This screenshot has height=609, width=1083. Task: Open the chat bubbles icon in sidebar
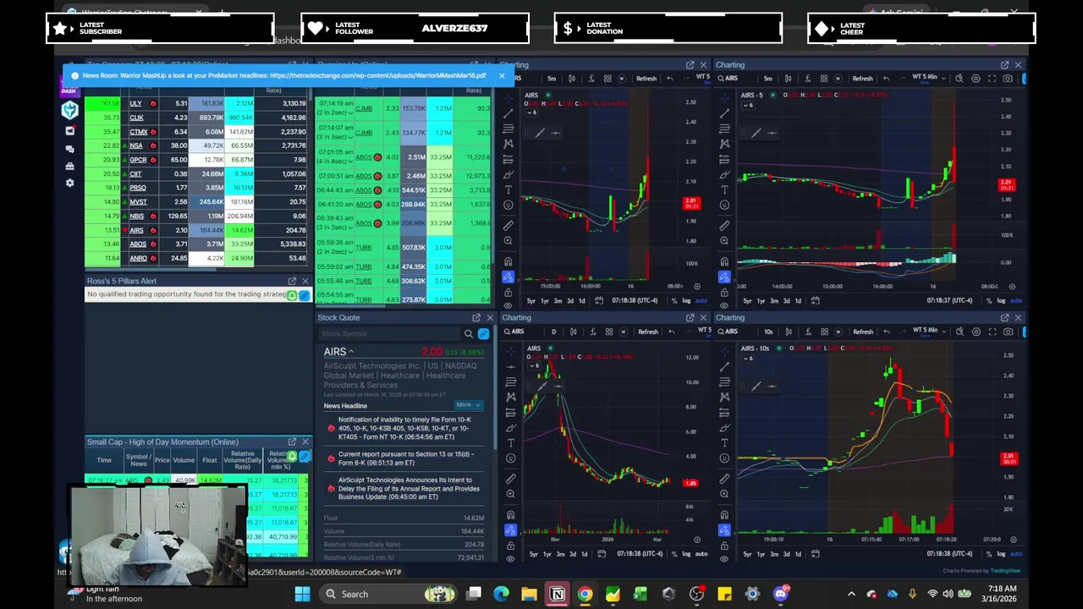point(69,149)
